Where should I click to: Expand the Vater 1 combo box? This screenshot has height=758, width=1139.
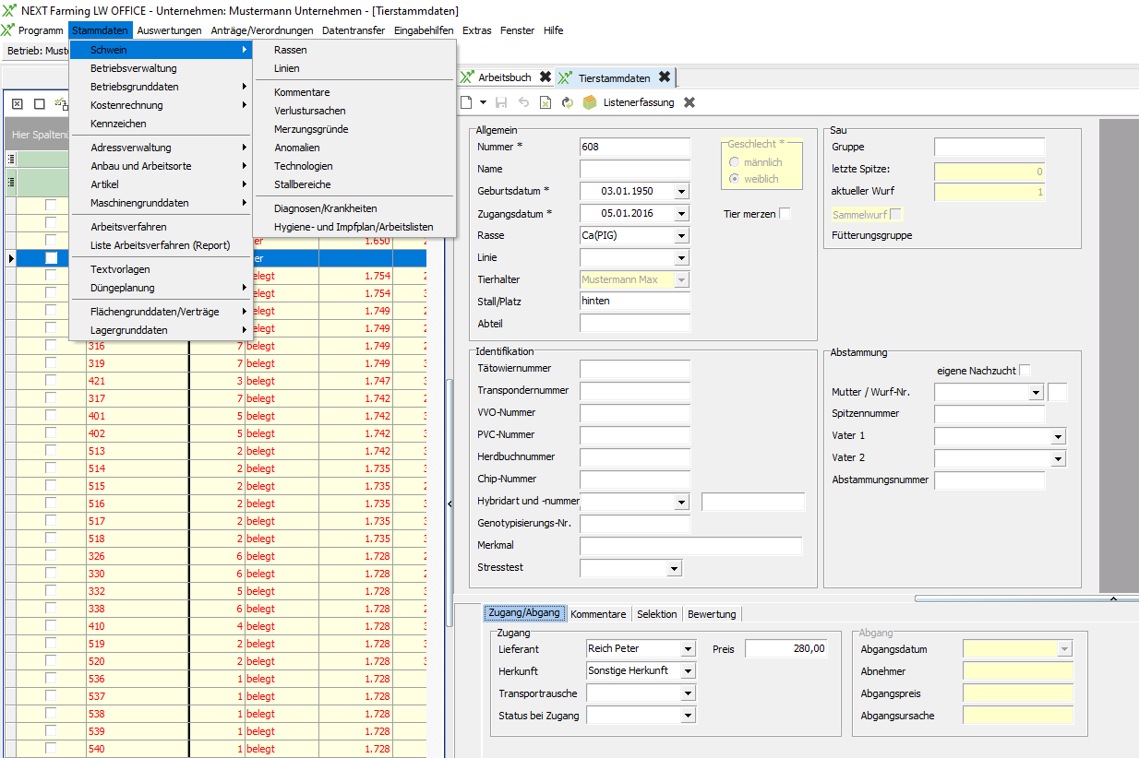[x=1057, y=436]
